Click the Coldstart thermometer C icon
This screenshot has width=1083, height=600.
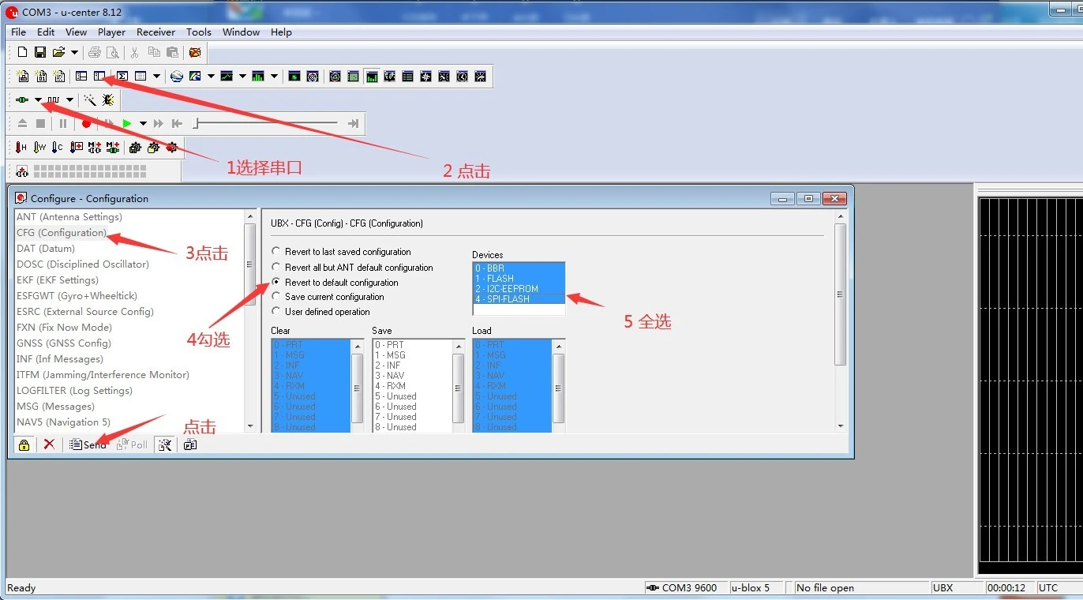click(x=58, y=148)
